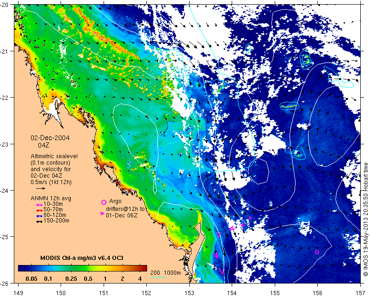
Task: Click the longitude axis label '155'
Action: click(x=275, y=293)
